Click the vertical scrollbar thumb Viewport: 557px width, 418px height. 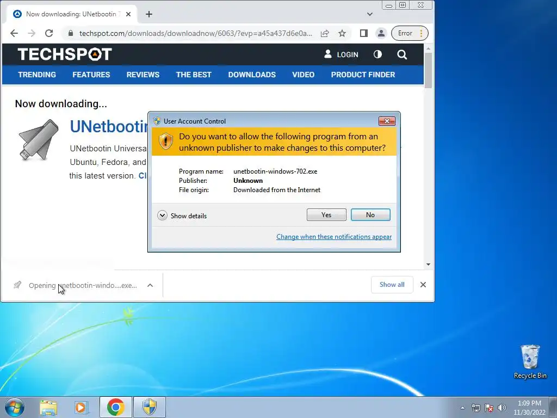(x=429, y=70)
